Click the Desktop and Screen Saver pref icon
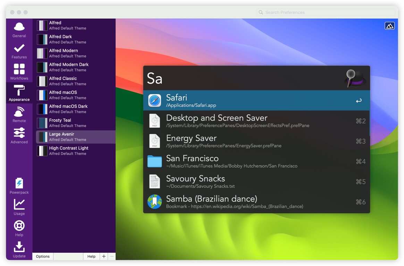Screen dimensions: 404x266 [154, 121]
